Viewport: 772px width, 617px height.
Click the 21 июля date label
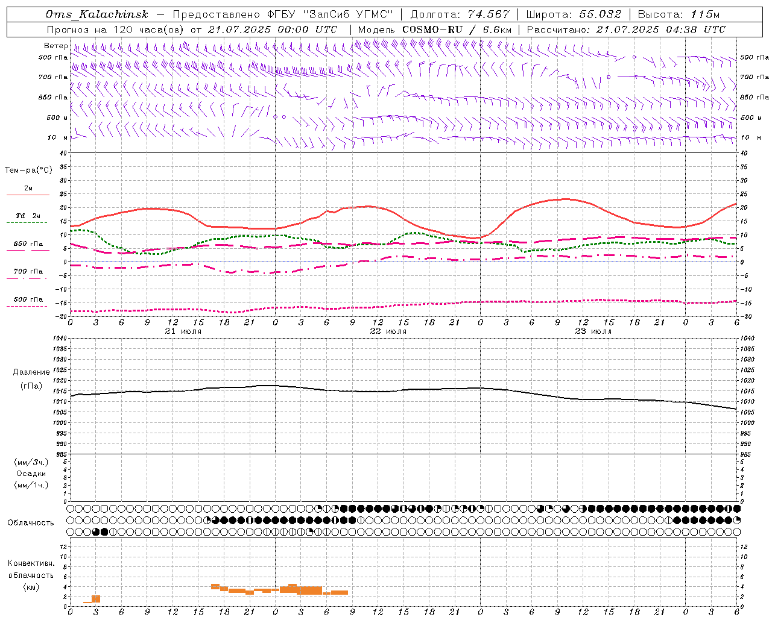[183, 331]
